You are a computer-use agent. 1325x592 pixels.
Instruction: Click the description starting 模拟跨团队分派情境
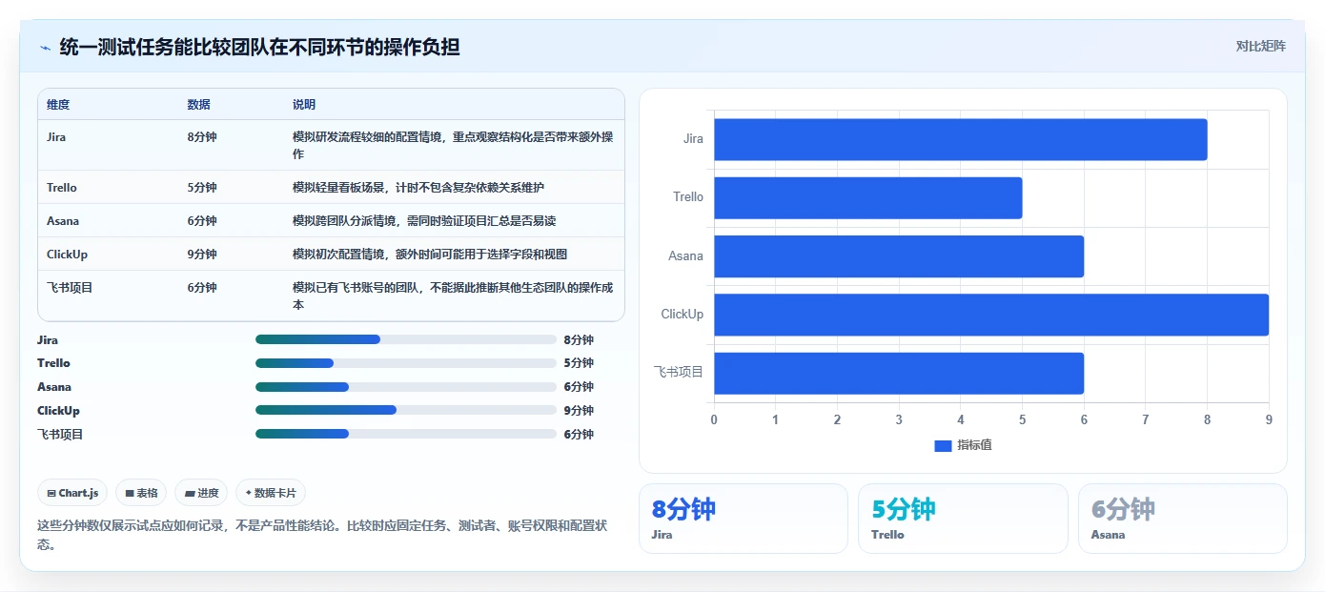(x=424, y=221)
